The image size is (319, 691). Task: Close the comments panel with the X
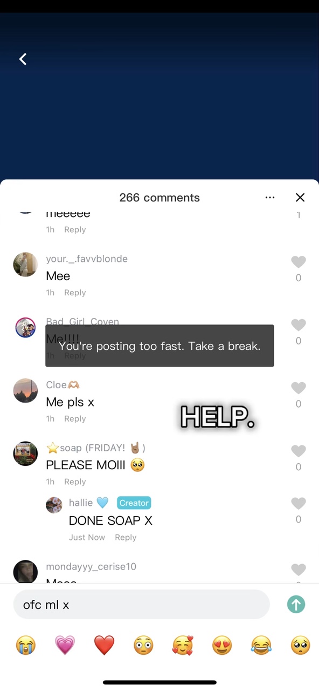[300, 198]
